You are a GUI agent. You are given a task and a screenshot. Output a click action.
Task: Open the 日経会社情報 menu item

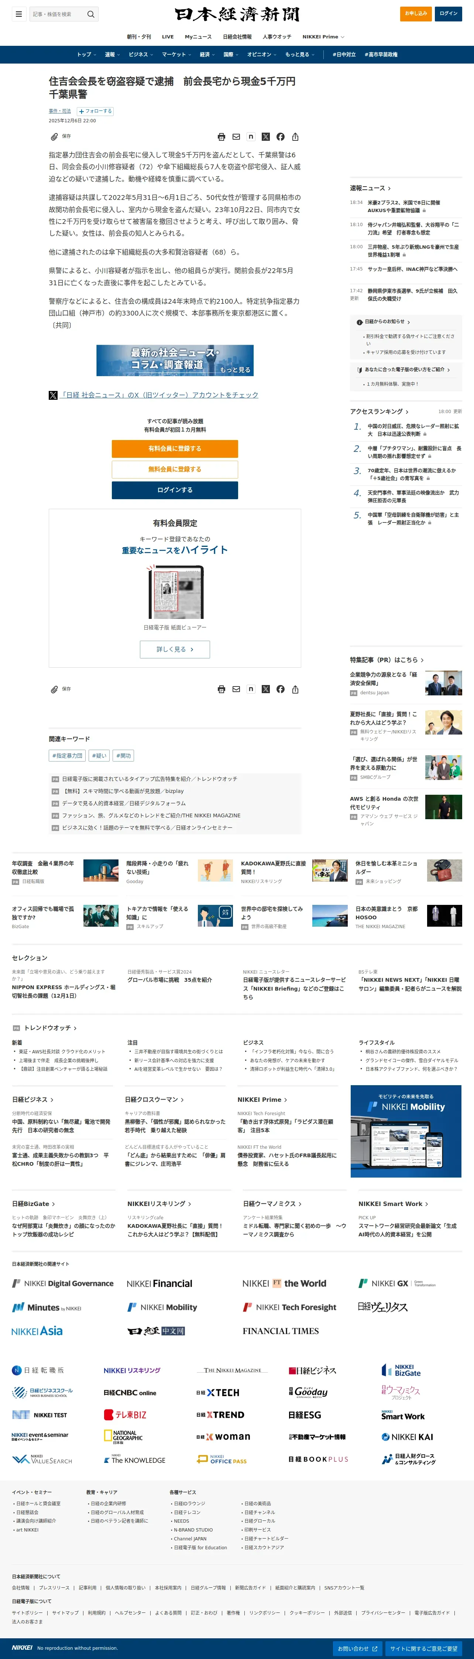237,37
